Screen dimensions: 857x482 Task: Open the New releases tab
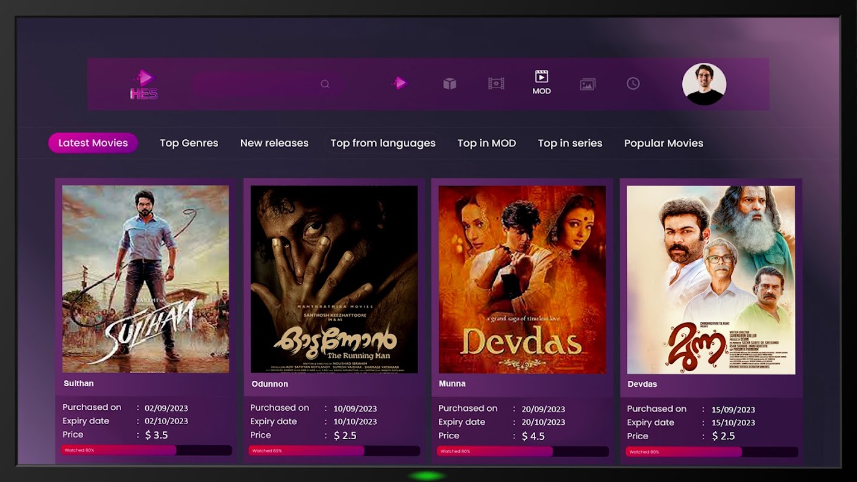(274, 143)
